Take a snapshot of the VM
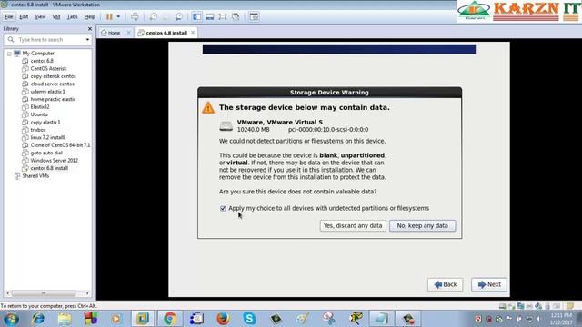Image resolution: width=582 pixels, height=327 pixels. [154, 16]
